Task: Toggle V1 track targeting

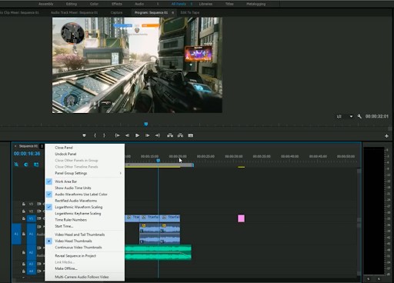Action: pyautogui.click(x=32, y=218)
